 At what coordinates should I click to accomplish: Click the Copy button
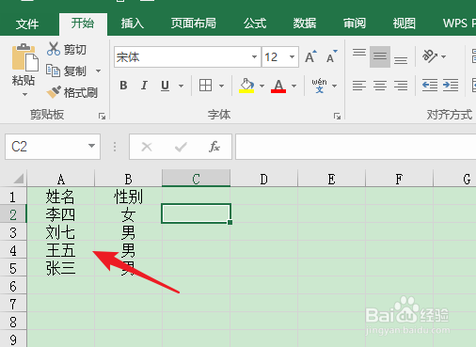[66, 71]
